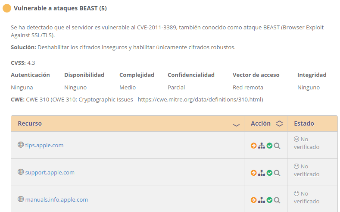Collapse the Vulnerable a ataques BEAST section
Viewport: 340px width, 212px height.
pyautogui.click(x=60, y=8)
